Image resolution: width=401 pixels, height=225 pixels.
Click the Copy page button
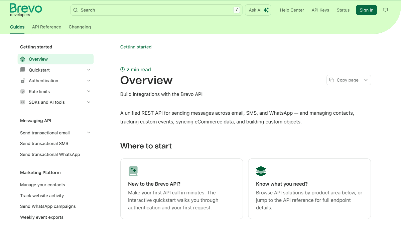pyautogui.click(x=344, y=80)
